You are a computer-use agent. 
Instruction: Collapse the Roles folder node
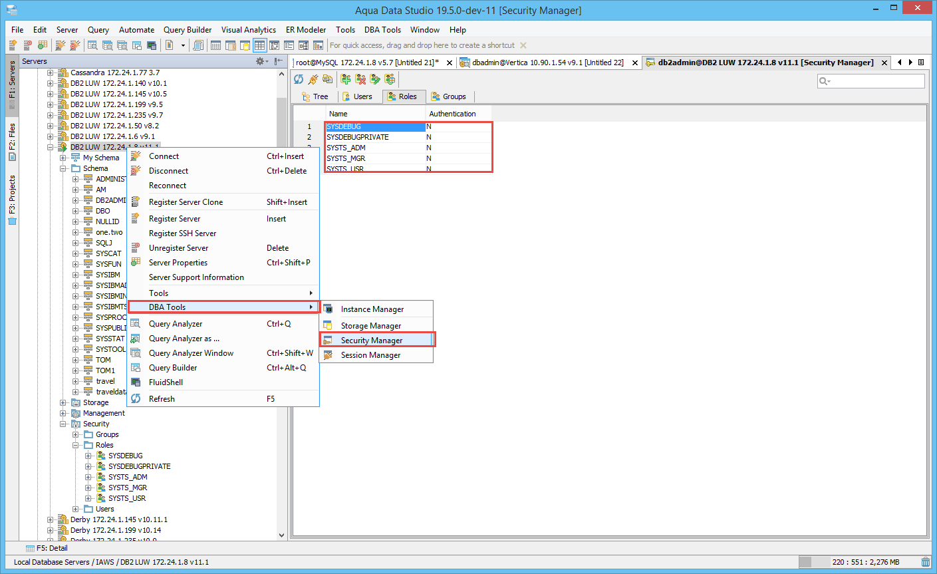(x=75, y=445)
